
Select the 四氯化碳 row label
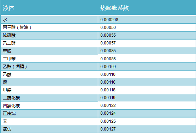[x=11, y=105]
